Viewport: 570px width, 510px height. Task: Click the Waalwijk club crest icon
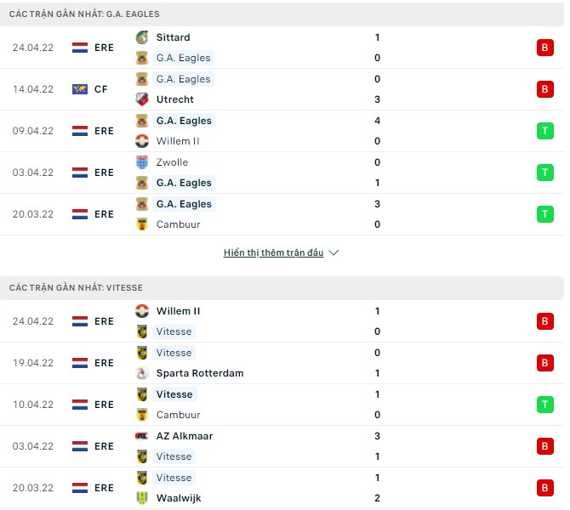click(x=142, y=498)
